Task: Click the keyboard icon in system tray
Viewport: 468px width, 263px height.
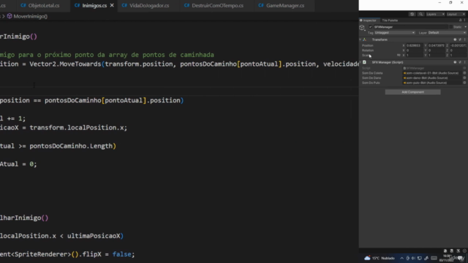Action: coord(434,258)
